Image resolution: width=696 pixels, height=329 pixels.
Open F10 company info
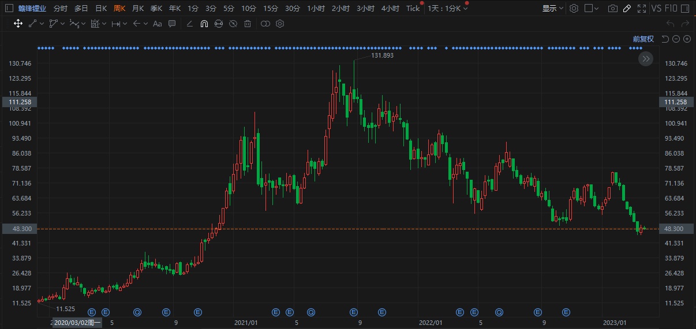(x=671, y=9)
